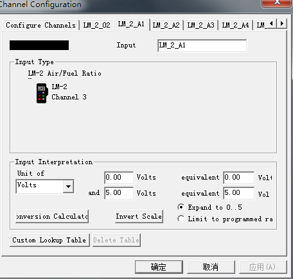
Task: Click the Invert Scale button
Action: [x=139, y=216]
